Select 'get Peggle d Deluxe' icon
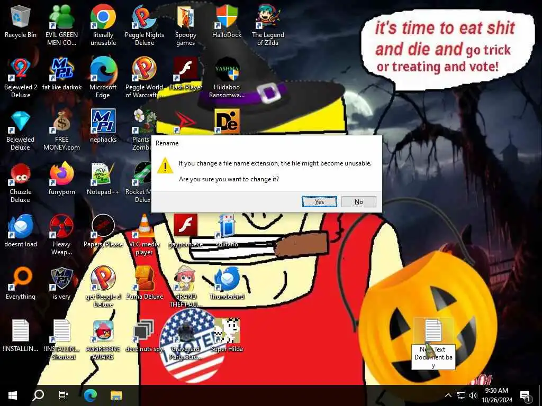 103,287
